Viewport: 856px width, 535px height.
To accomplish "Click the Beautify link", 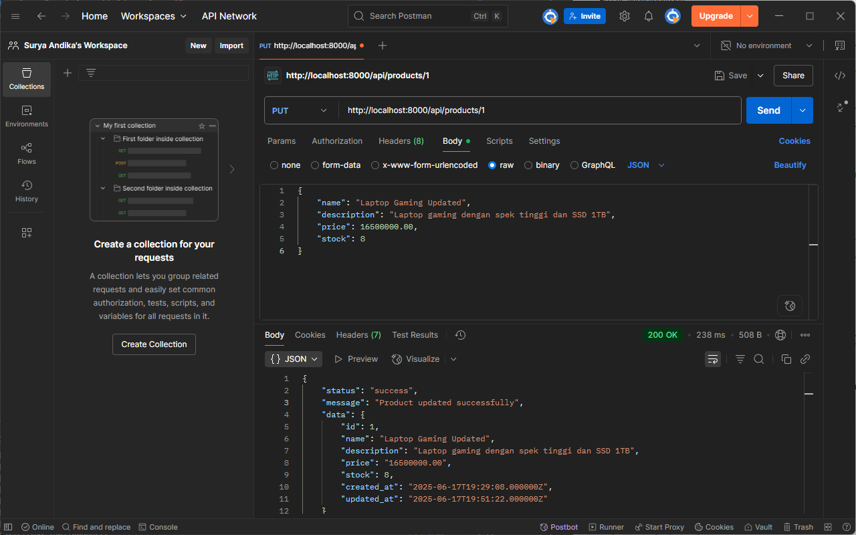I will coord(790,165).
